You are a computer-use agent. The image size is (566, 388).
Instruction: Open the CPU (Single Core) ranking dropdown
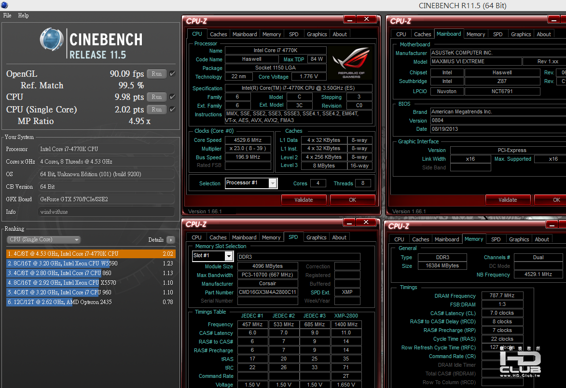click(x=44, y=240)
